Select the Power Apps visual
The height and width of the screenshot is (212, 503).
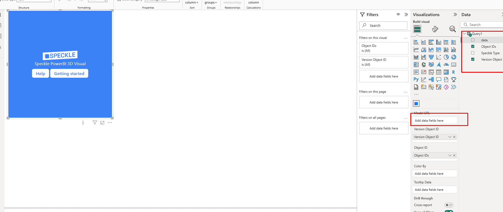point(446,87)
